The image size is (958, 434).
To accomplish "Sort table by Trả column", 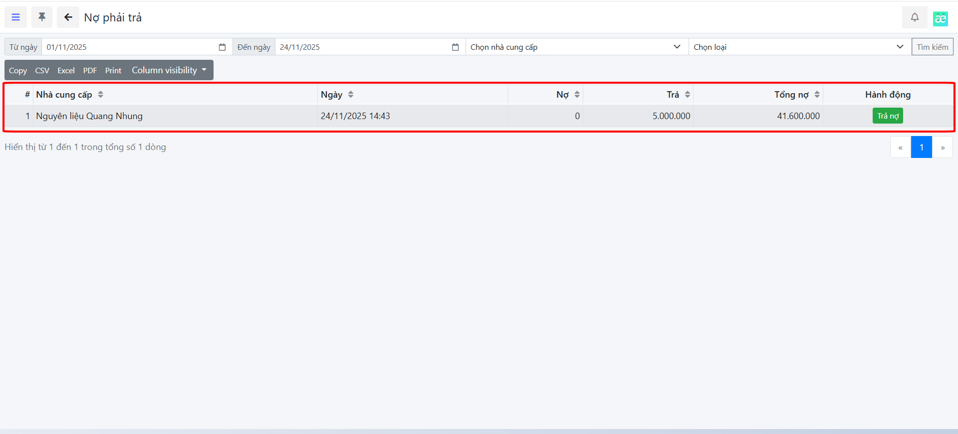I will coord(687,95).
